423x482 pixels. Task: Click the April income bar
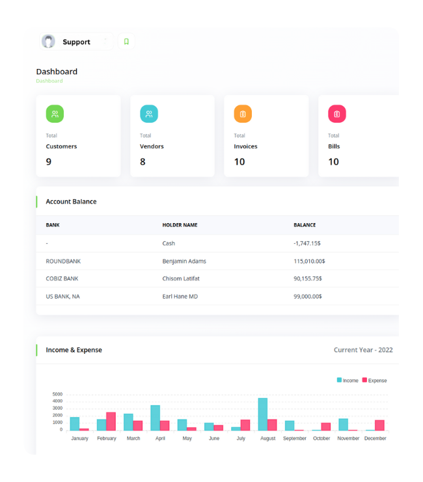156,418
